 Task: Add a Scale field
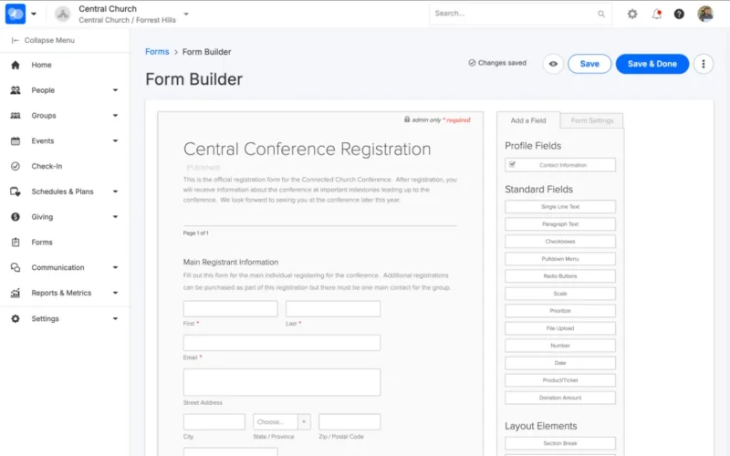[560, 294]
